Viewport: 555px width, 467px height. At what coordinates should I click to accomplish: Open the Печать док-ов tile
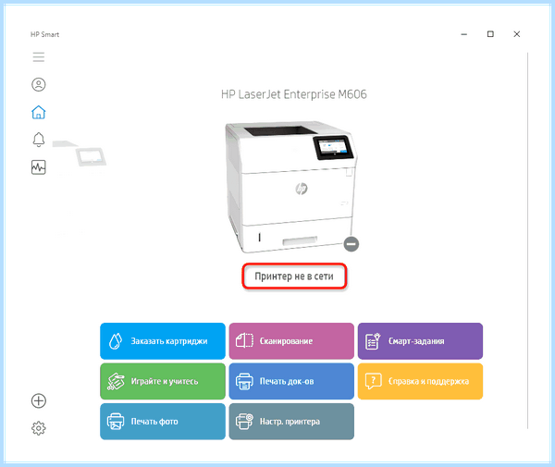(291, 381)
